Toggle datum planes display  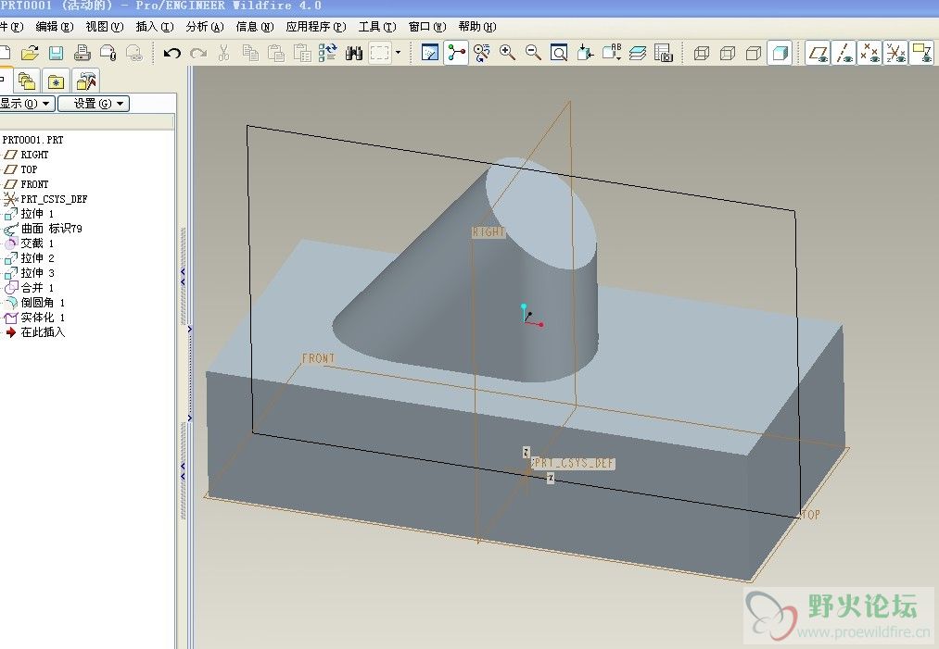pos(818,54)
